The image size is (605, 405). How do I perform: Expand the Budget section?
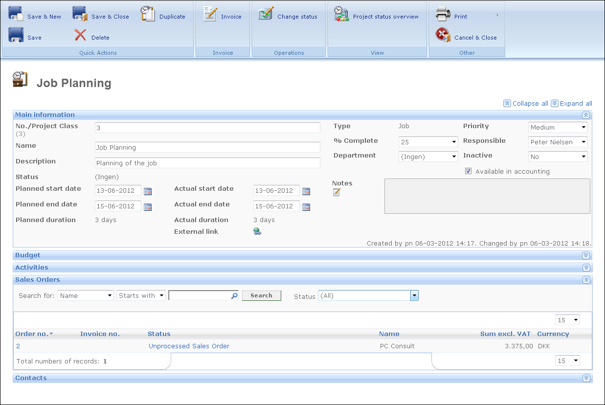click(586, 255)
